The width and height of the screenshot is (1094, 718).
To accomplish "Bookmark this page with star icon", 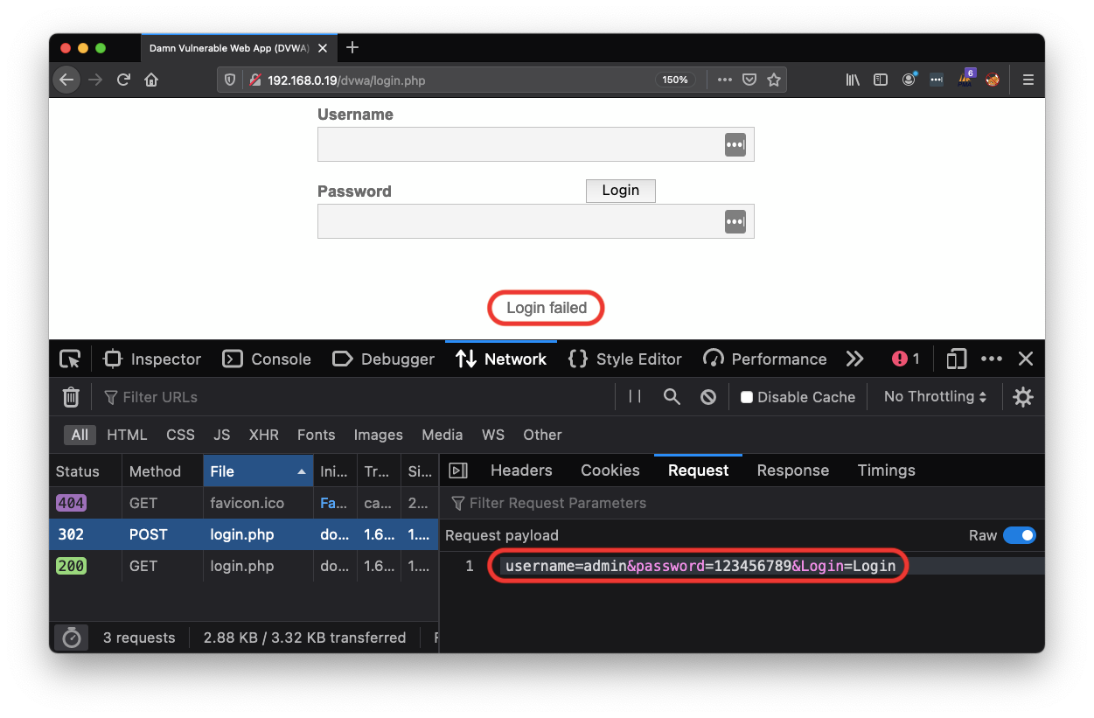I will pyautogui.click(x=773, y=80).
